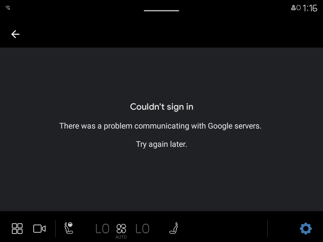Tap the divider left of settings gear
The image size is (323, 242).
267,229
